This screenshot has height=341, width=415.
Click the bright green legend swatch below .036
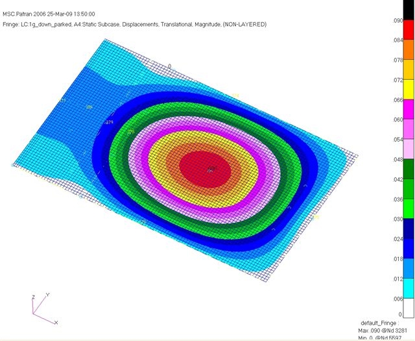coord(409,208)
